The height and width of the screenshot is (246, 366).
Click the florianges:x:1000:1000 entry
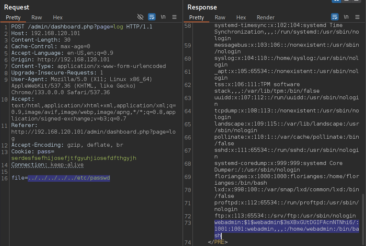click(287, 180)
